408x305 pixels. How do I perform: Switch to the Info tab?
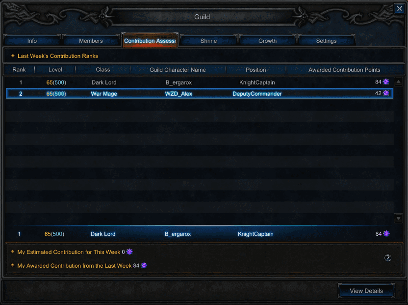click(32, 41)
